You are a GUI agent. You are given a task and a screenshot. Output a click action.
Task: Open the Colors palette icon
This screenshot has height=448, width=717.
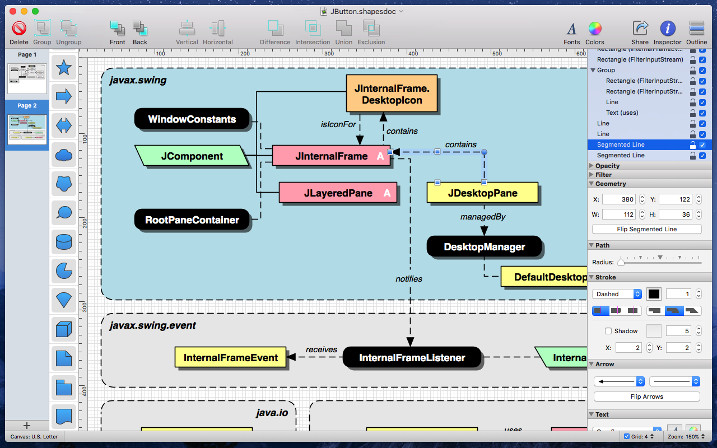(x=595, y=28)
